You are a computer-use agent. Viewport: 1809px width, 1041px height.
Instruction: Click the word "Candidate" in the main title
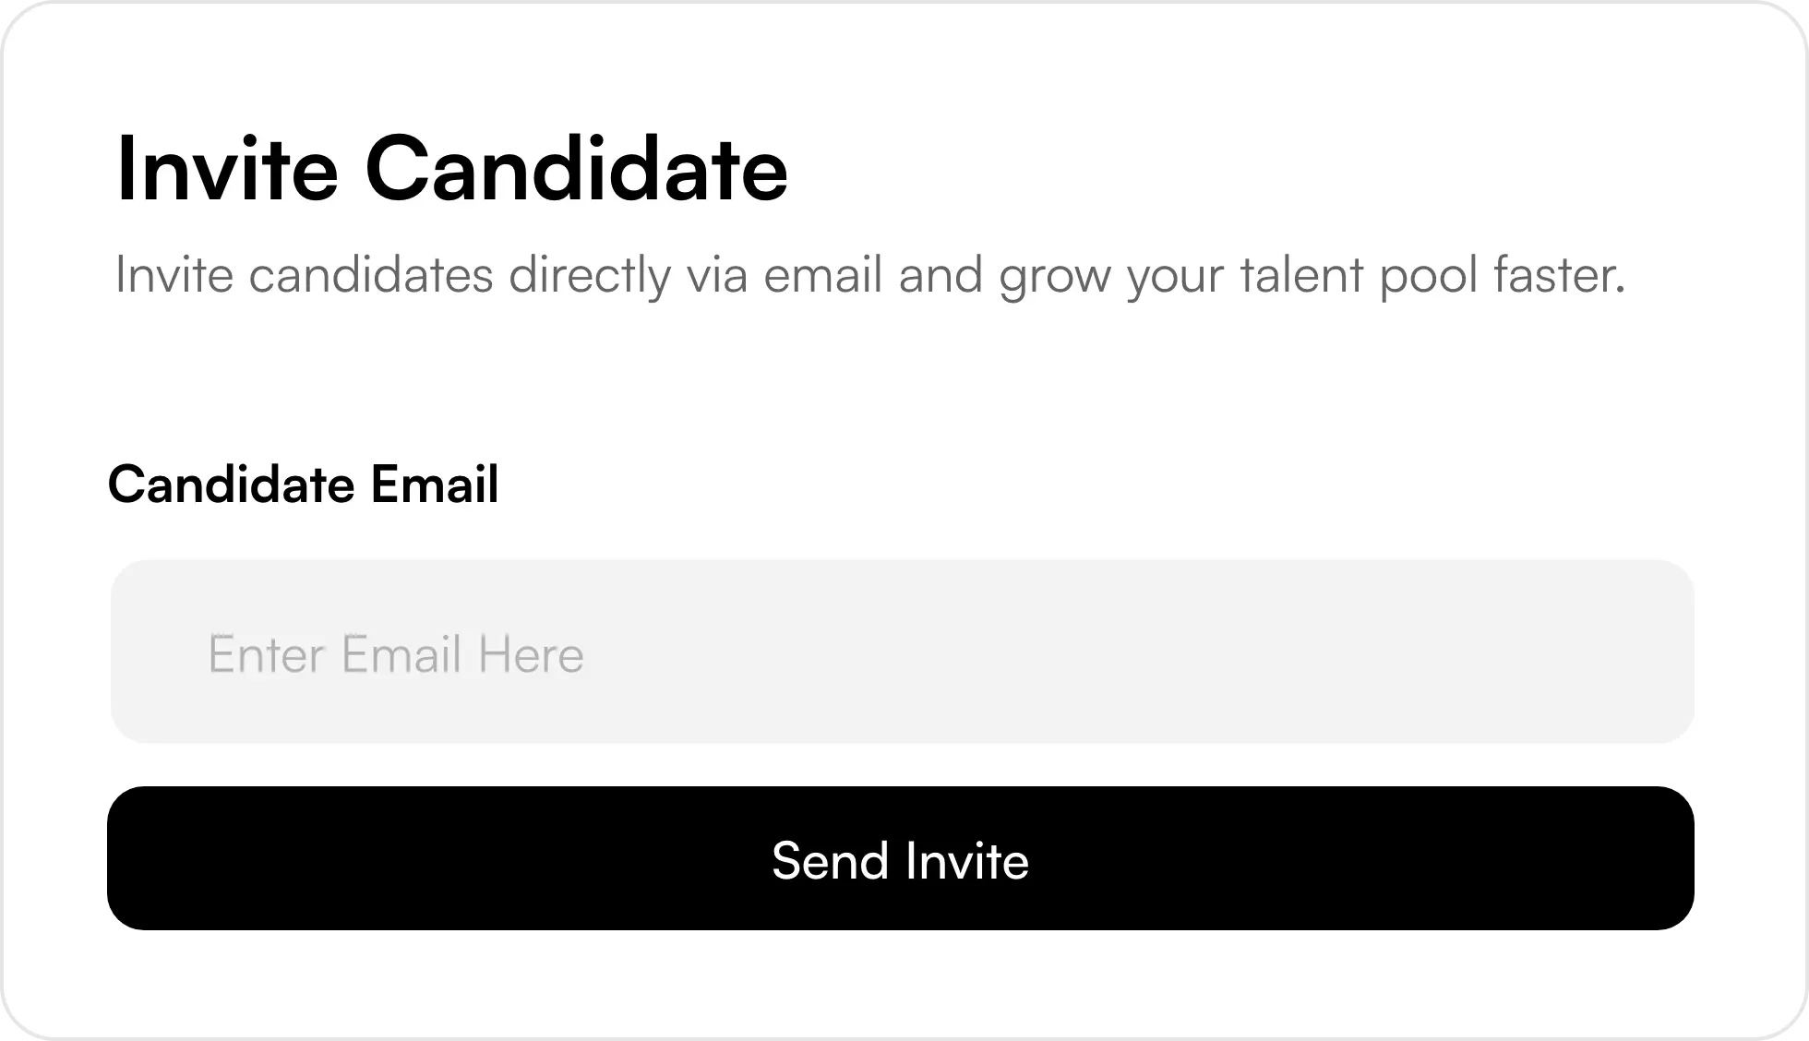tap(576, 170)
